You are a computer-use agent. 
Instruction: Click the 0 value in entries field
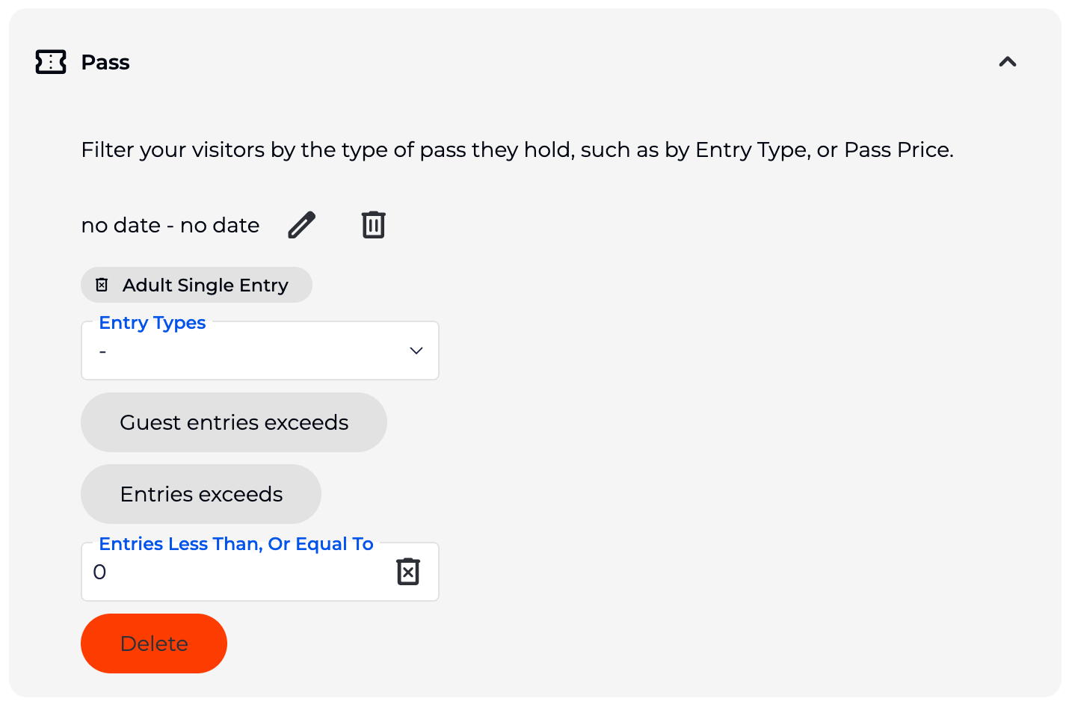point(99,572)
